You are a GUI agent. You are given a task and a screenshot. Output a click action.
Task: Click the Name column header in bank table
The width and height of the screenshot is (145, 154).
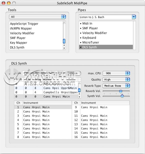coord(60,79)
